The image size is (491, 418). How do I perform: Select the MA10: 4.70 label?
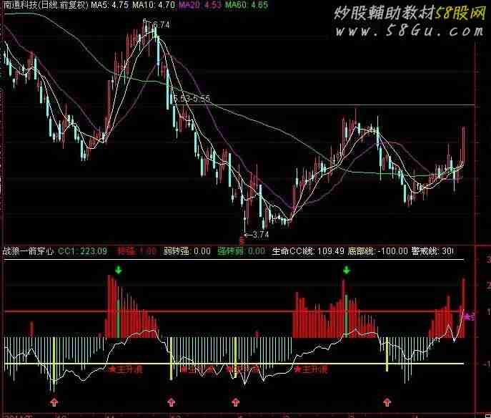[x=154, y=5]
